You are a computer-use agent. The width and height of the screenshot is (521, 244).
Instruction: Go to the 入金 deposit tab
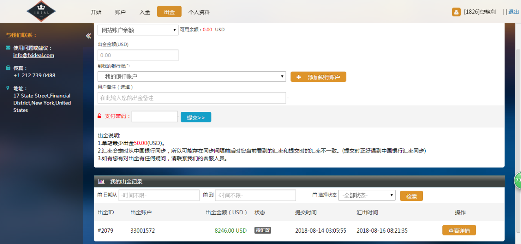[145, 12]
